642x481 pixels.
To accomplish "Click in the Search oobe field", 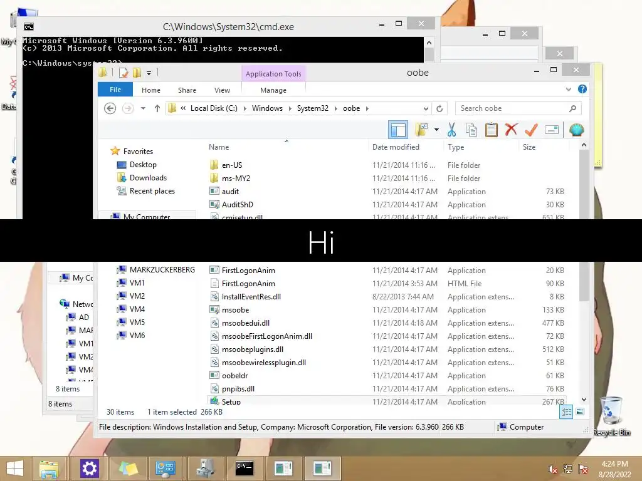I will [x=518, y=108].
